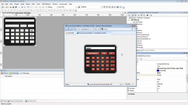Viewport: 188px width, 105px height.
Task: Click the Start Debugging play icon
Action: click(x=43, y=7)
